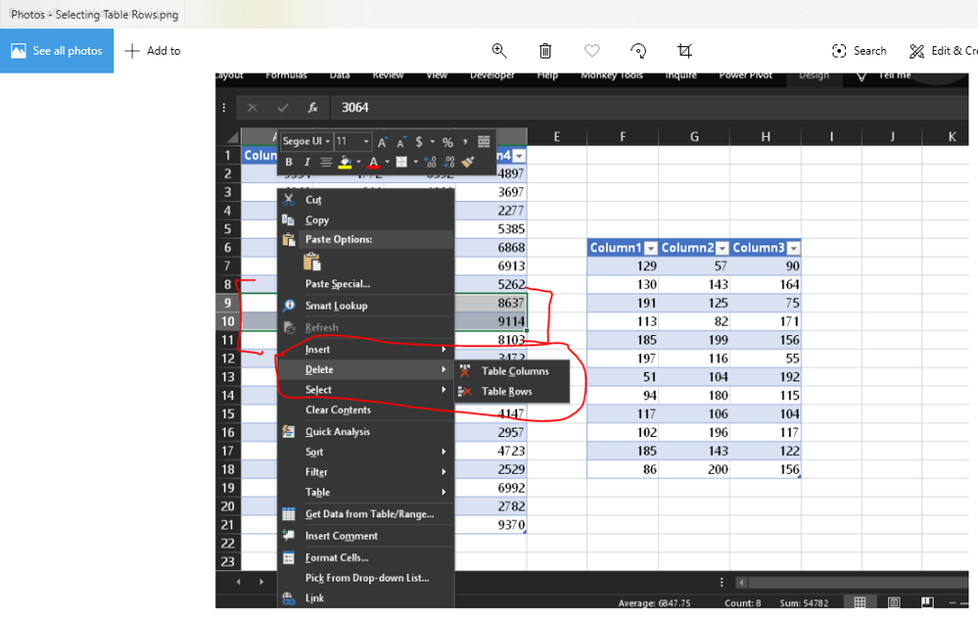Apply comma style format
The height and width of the screenshot is (623, 978).
465,142
